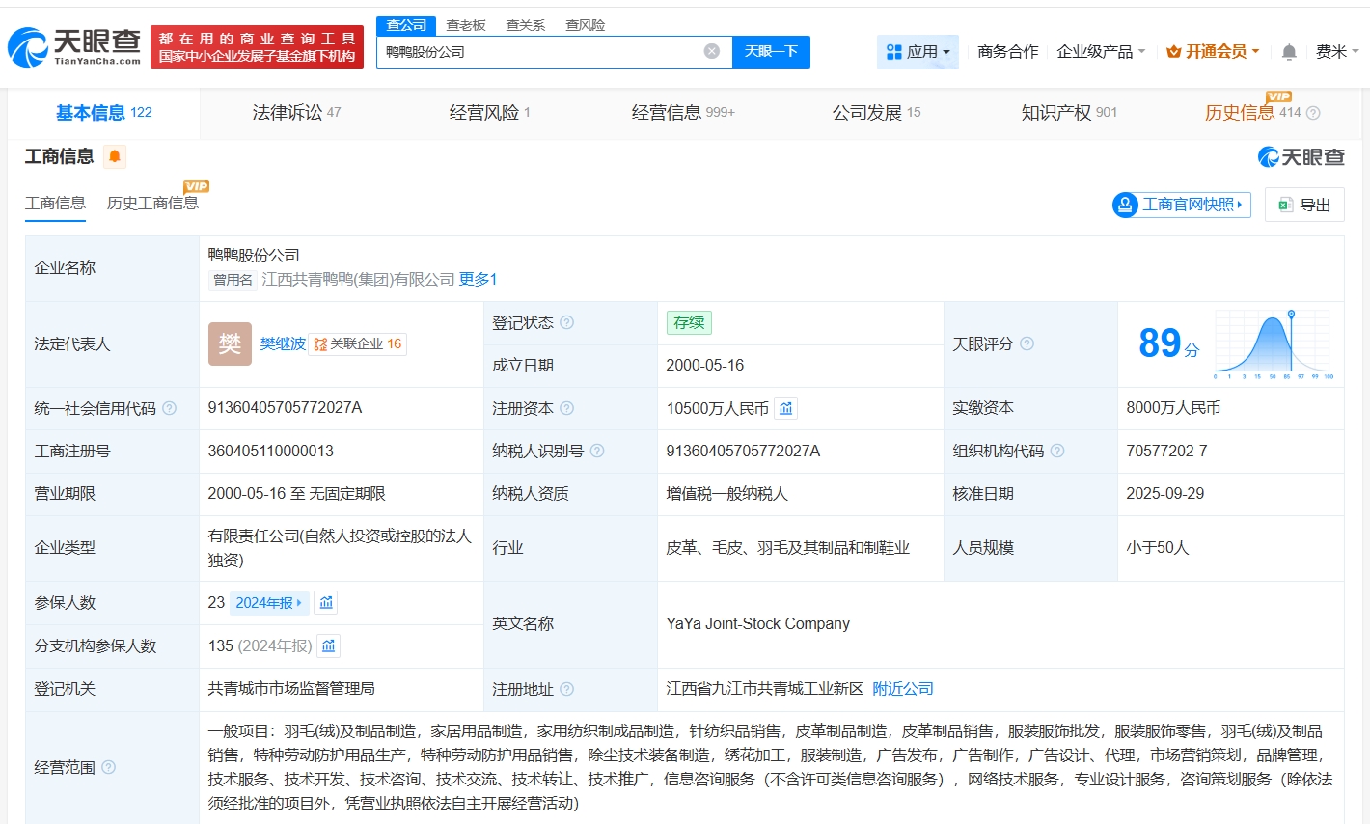Click the Excel export icon on 导出 button

1283,204
